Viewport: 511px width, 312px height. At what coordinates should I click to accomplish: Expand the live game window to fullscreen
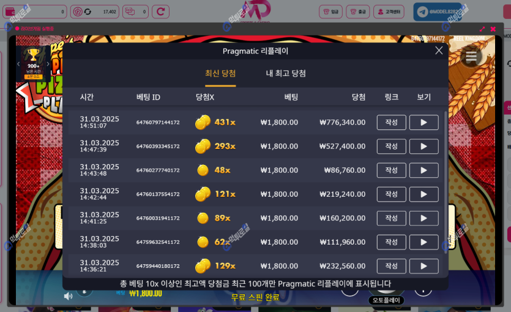[482, 29]
